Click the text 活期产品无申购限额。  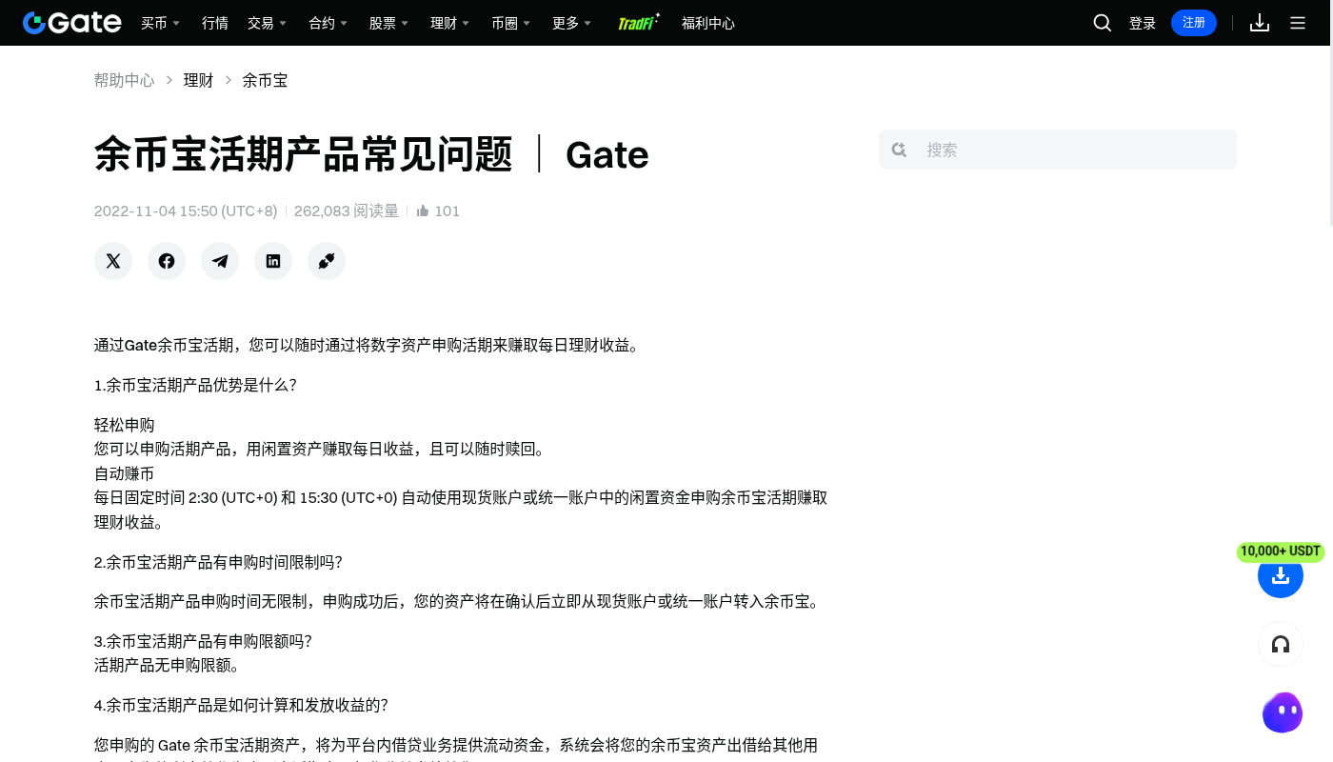click(x=167, y=665)
